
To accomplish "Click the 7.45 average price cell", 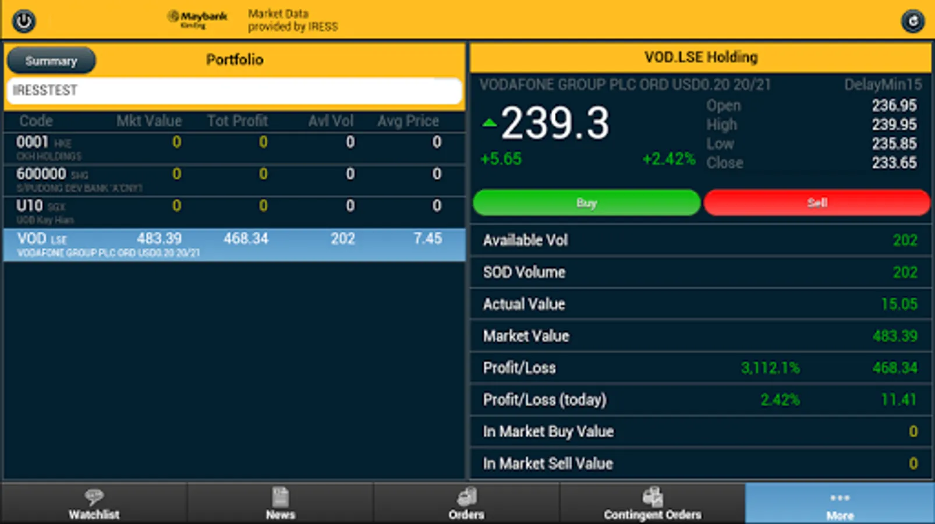I will [428, 239].
